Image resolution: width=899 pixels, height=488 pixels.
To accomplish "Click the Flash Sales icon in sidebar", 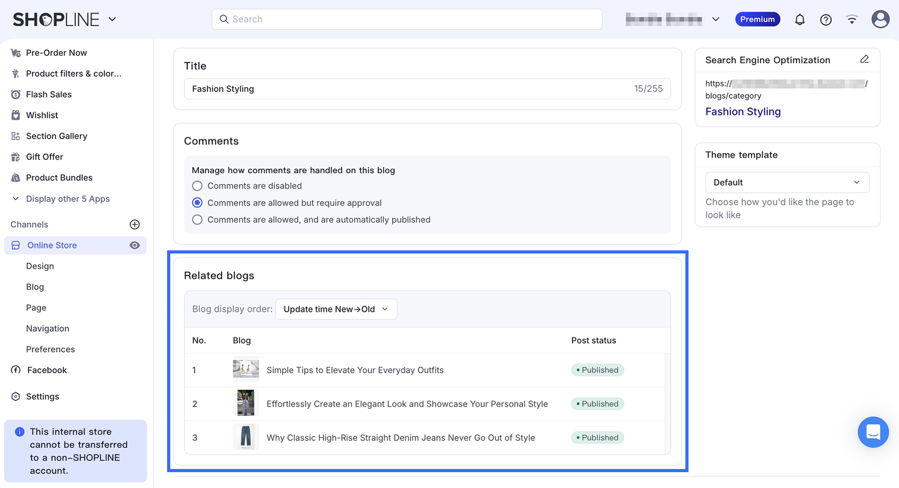I will point(16,95).
